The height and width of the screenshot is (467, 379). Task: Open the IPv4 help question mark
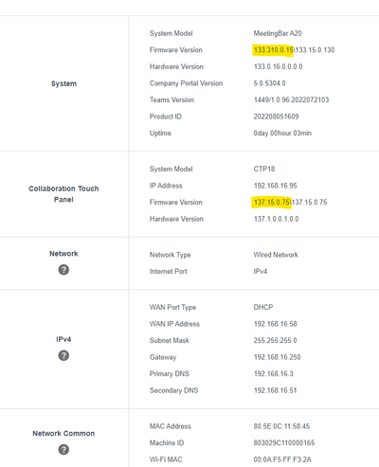63,355
